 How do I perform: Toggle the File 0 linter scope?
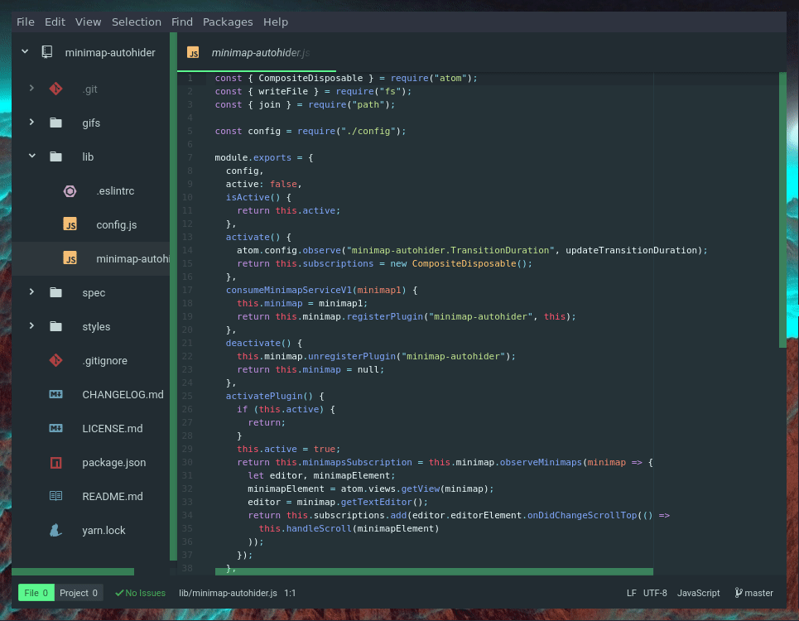tap(36, 593)
